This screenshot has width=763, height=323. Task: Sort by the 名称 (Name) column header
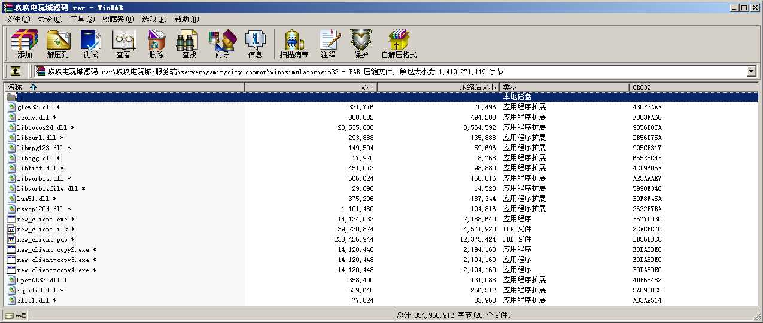[123, 87]
